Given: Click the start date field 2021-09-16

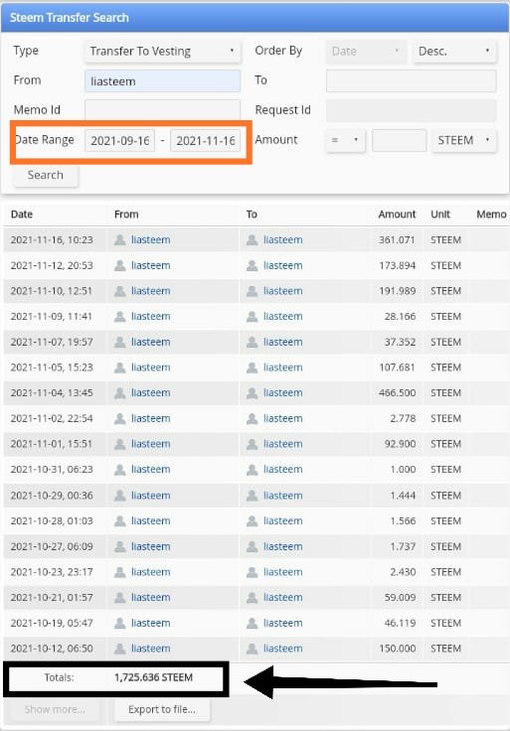Looking at the screenshot, I should tap(120, 140).
